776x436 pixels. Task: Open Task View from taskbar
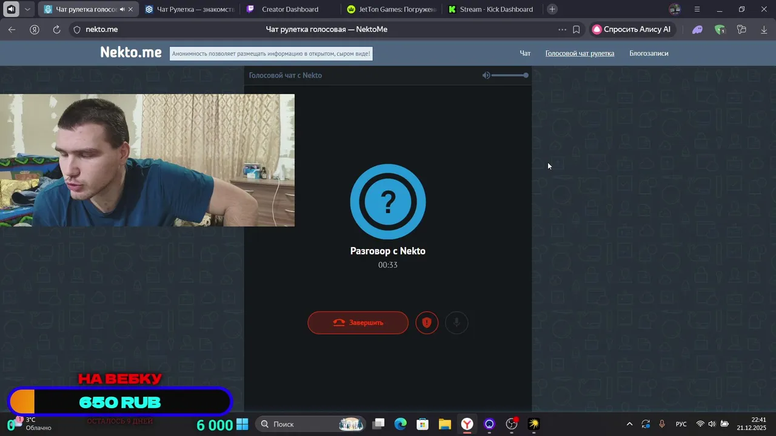tap(378, 424)
